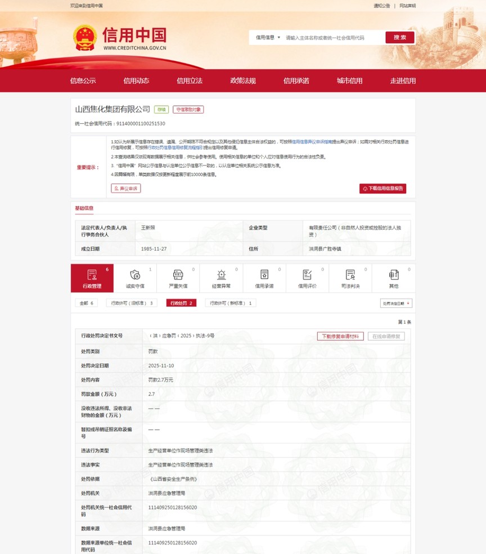Image resolution: width=486 pixels, height=554 pixels.
Task: Switch to 行政许可（旧标准）filter
Action: pos(132,303)
